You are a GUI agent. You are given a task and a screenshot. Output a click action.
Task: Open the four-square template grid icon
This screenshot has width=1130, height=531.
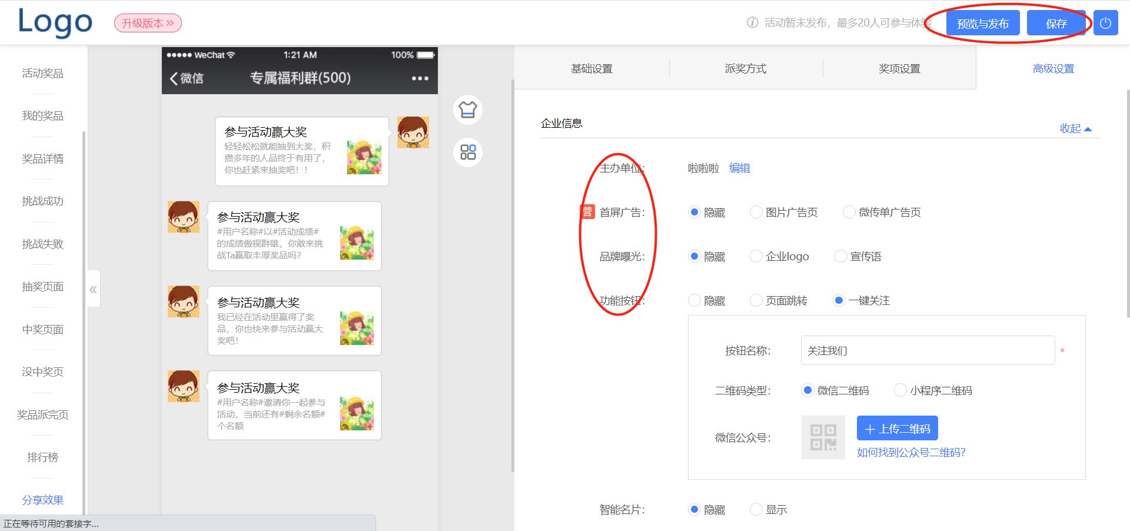tap(468, 152)
